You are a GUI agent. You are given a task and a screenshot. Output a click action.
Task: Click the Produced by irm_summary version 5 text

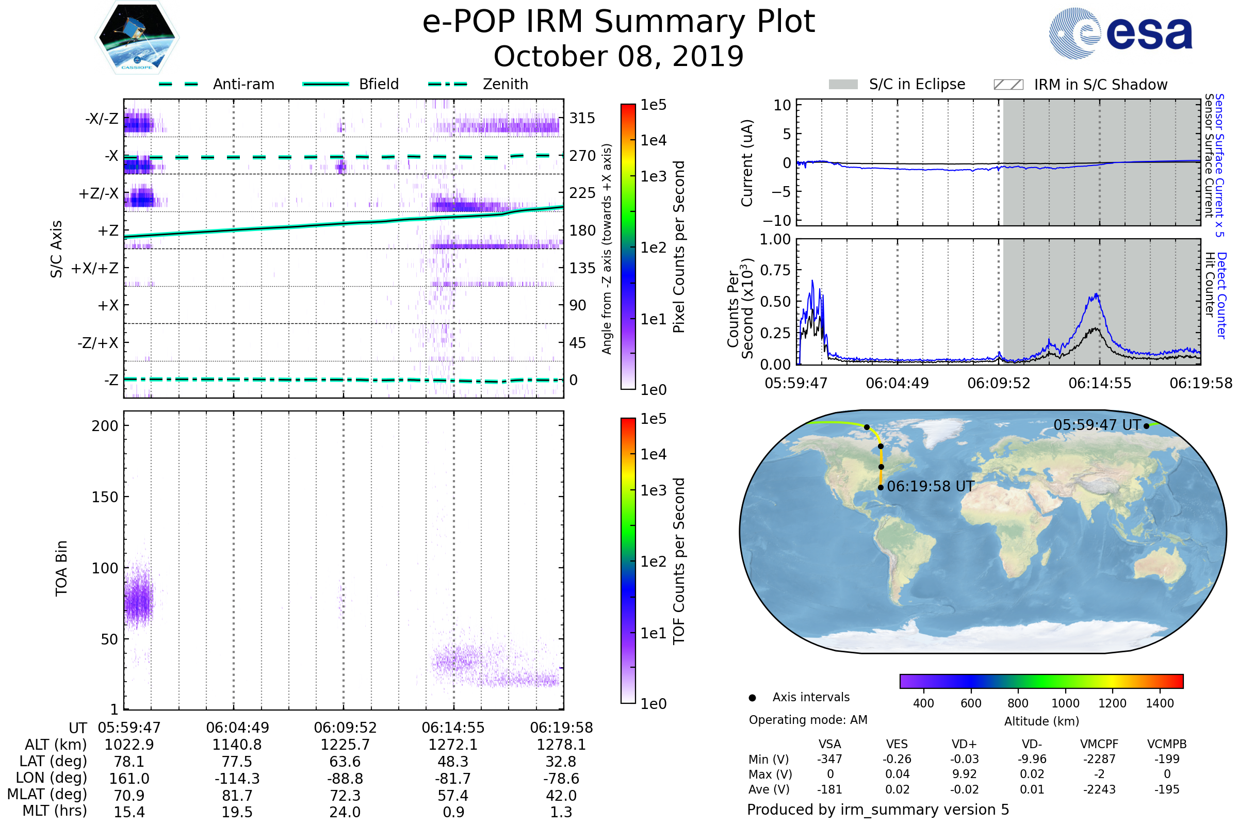877,810
